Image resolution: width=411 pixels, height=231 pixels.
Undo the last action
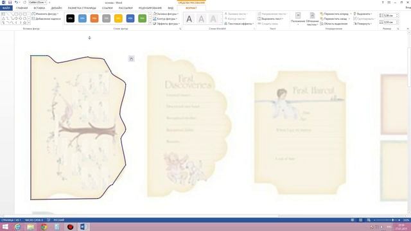click(x=16, y=3)
